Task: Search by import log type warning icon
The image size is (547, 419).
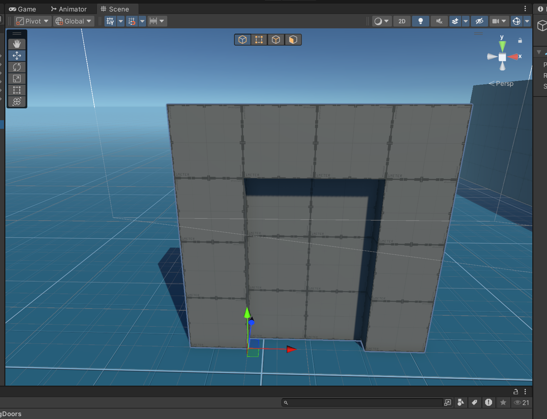Action: click(488, 402)
